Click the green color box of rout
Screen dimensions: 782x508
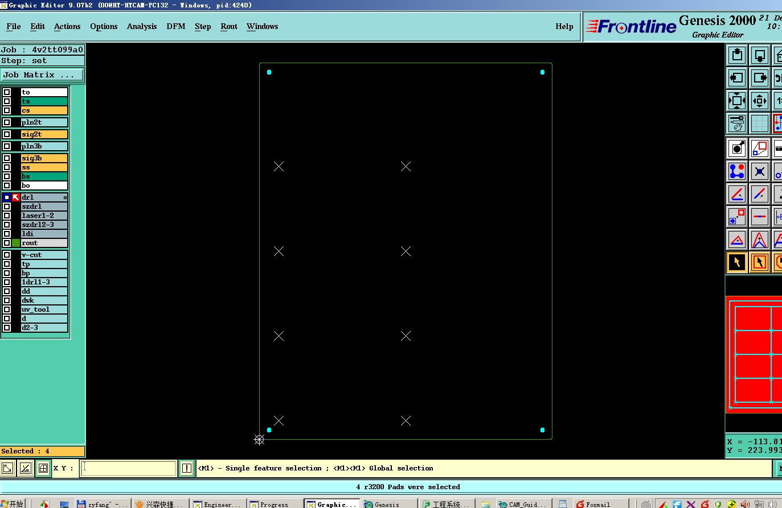coord(16,243)
